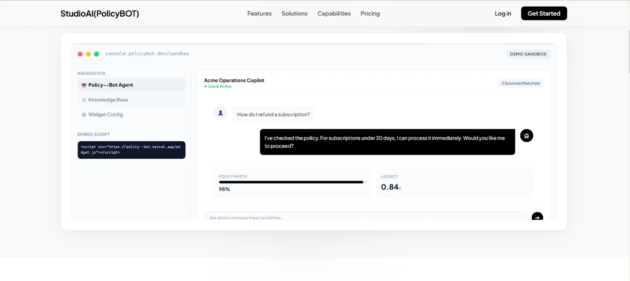Click the Get Started button
630x281 pixels.
click(544, 13)
